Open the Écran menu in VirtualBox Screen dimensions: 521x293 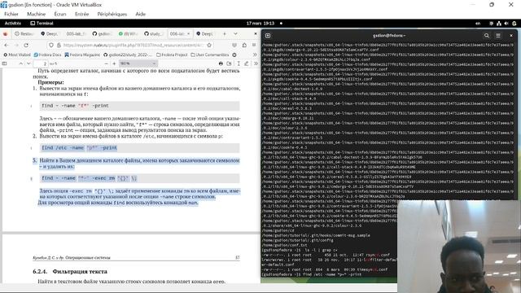pos(60,14)
